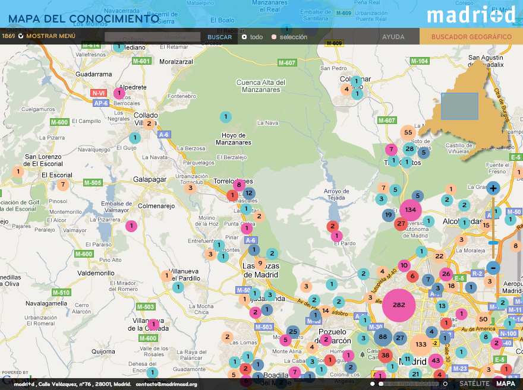Open the orange 9 marker at Las Rozas
The image size is (523, 390).
[260, 264]
